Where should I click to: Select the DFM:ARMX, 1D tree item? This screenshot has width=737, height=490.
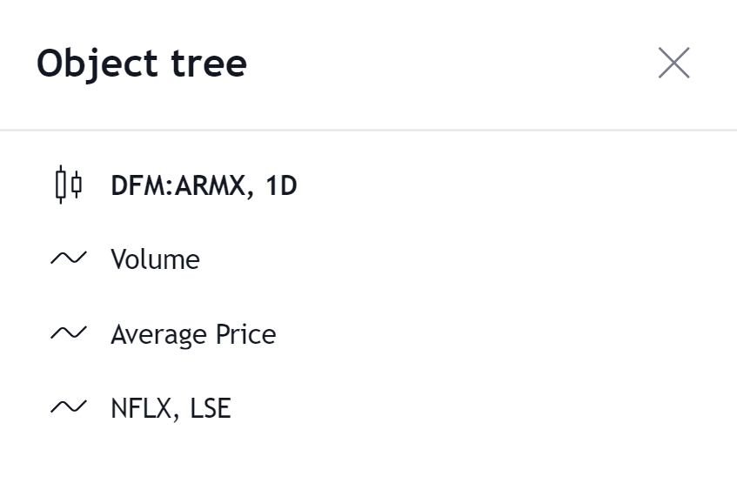pyautogui.click(x=204, y=185)
